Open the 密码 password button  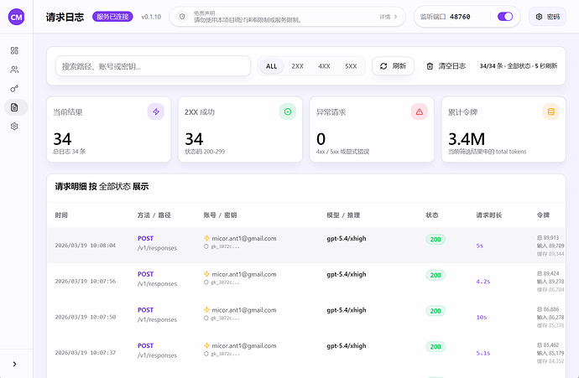coord(547,17)
